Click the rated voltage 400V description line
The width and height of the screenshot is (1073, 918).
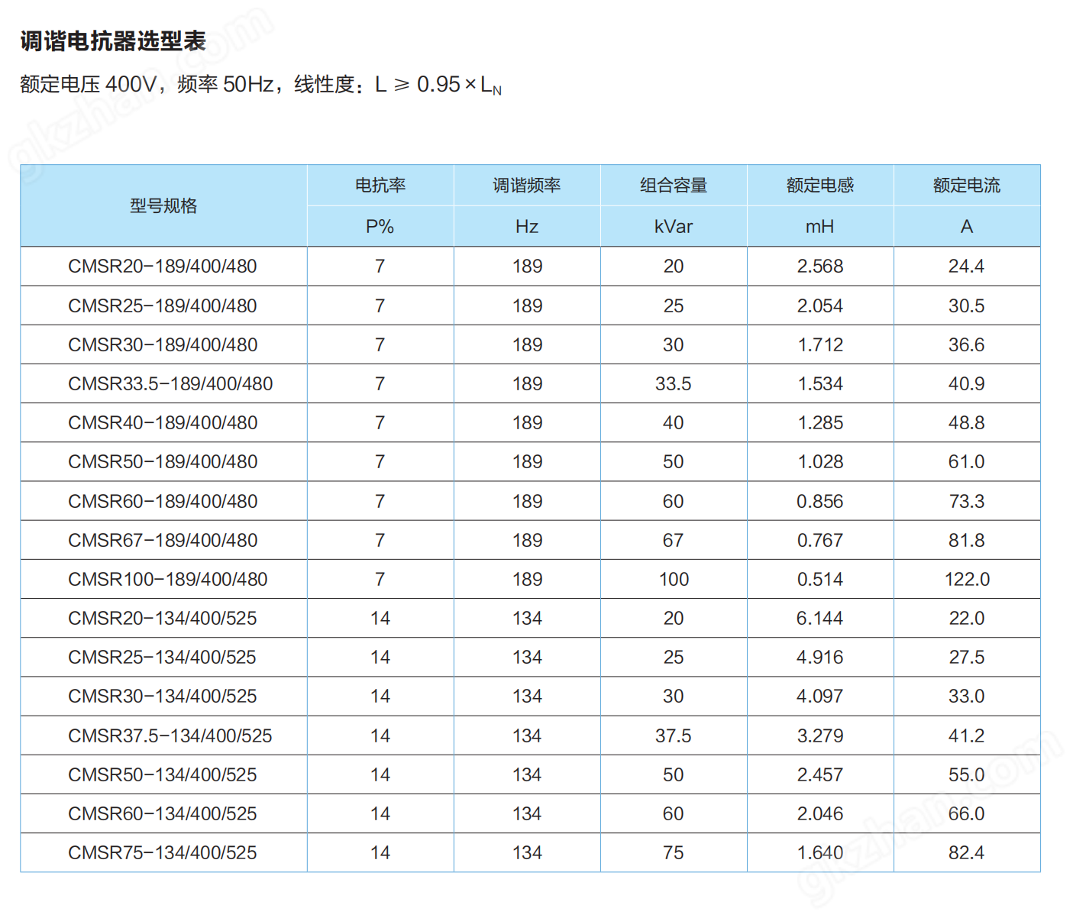[x=260, y=85]
